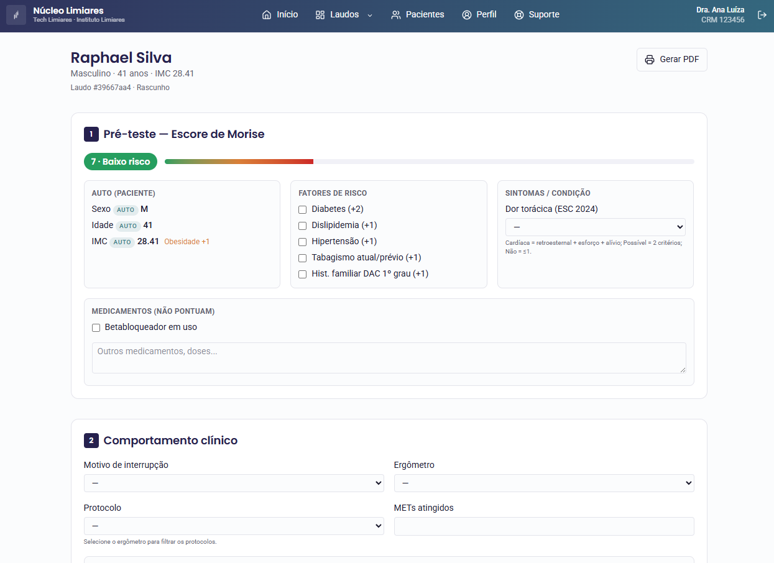Open the Perfil page
Viewport: 774px width, 563px height.
pos(479,14)
